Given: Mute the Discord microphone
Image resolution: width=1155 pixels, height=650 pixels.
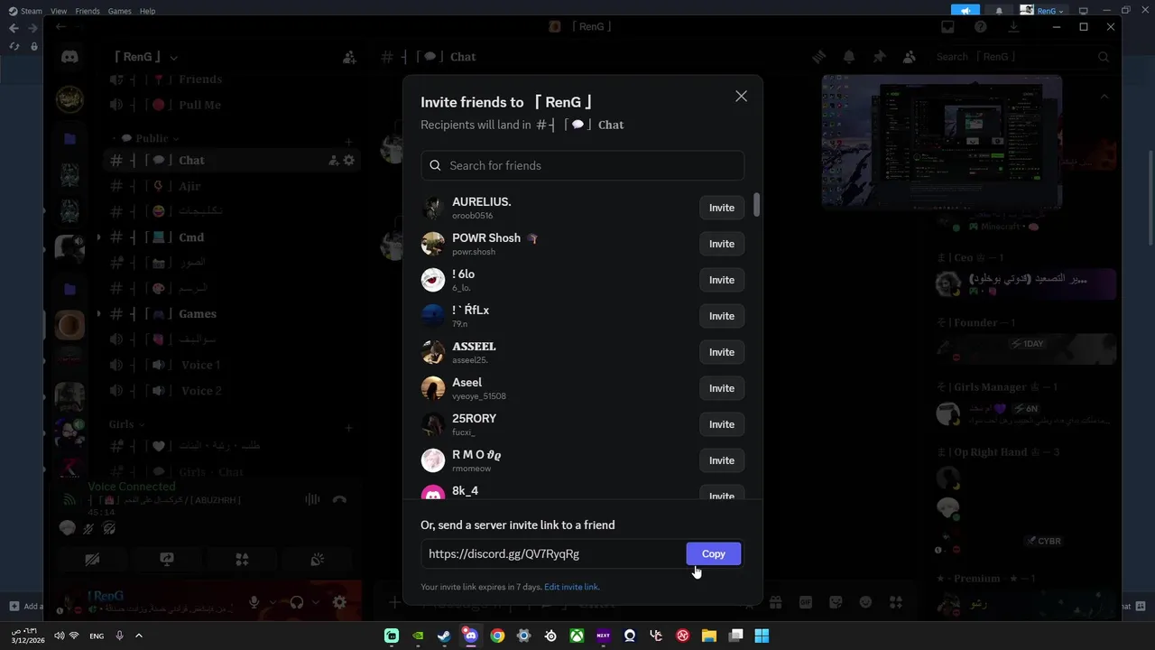Looking at the screenshot, I should click(x=254, y=602).
